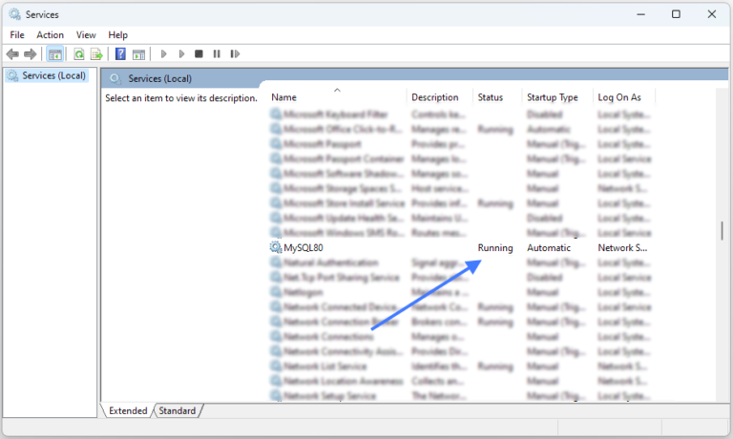733x439 pixels.
Task: Open the Help menu
Action: [x=117, y=35]
